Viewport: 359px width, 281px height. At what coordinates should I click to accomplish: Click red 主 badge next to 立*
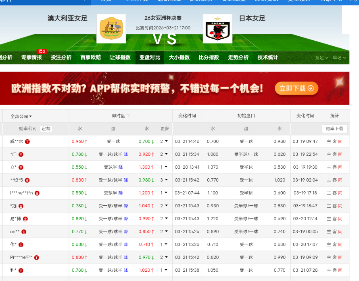tap(21, 167)
